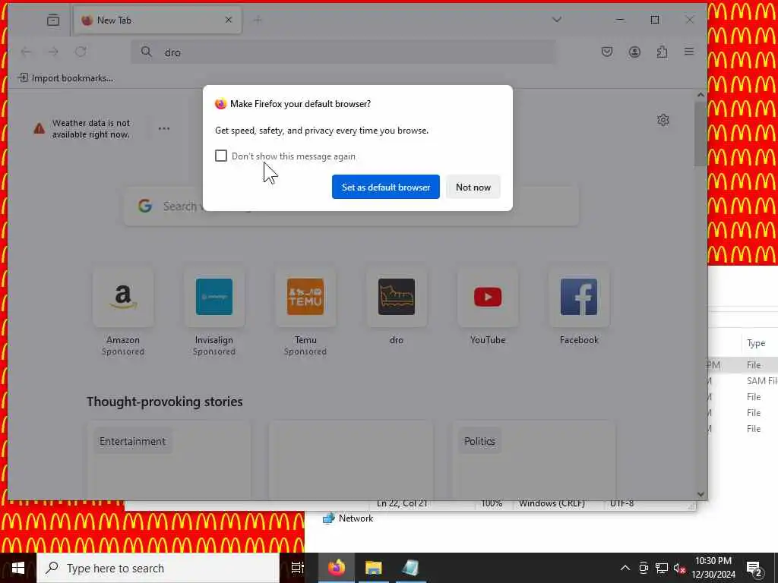Open Action Center notifications icon
Screen dimensions: 778x583
[x=754, y=569]
